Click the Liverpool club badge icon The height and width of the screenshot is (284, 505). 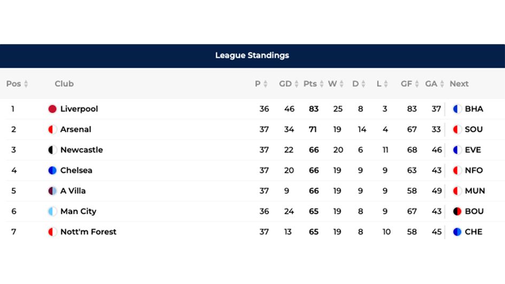[52, 109]
